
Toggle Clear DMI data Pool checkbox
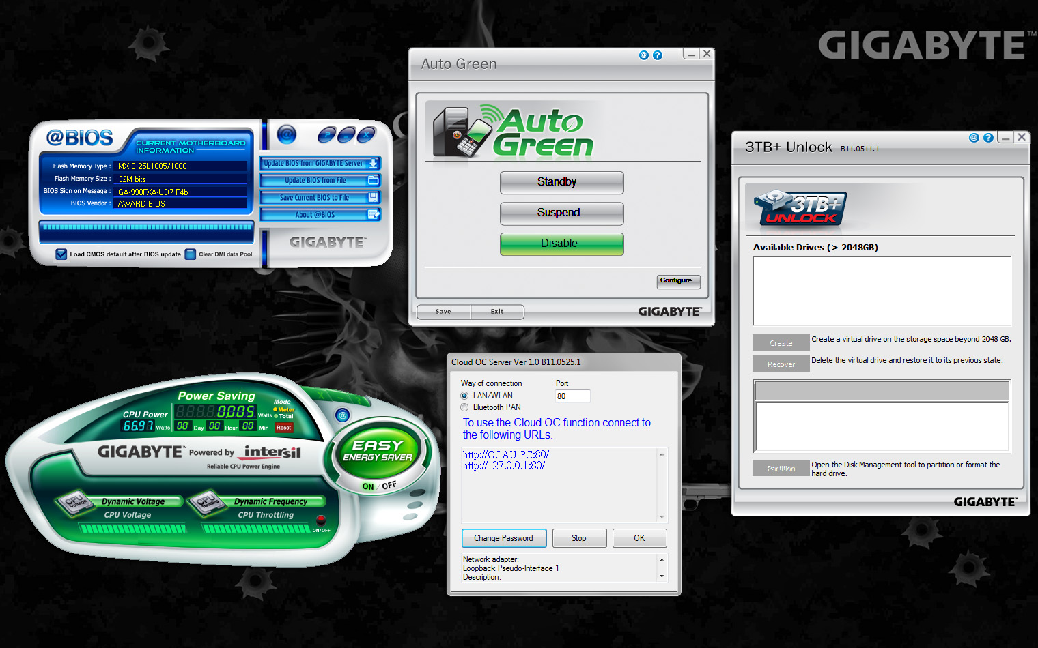[191, 254]
